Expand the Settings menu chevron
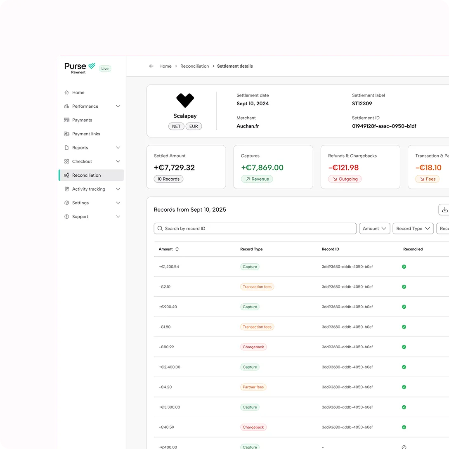The height and width of the screenshot is (449, 449). point(118,203)
